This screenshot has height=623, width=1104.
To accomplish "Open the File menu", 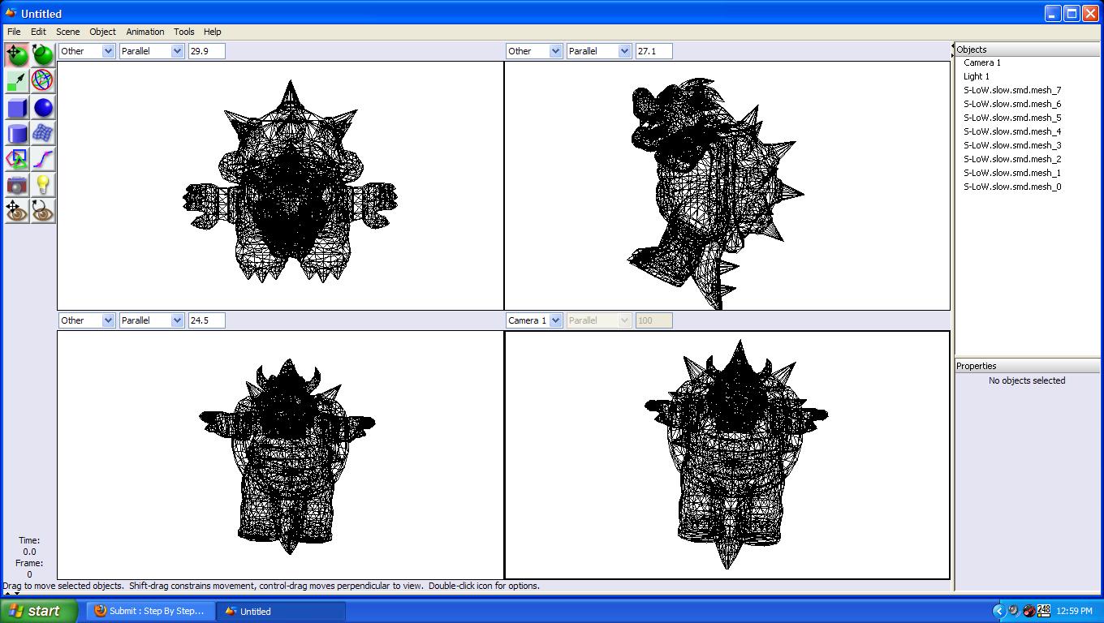I will [14, 32].
